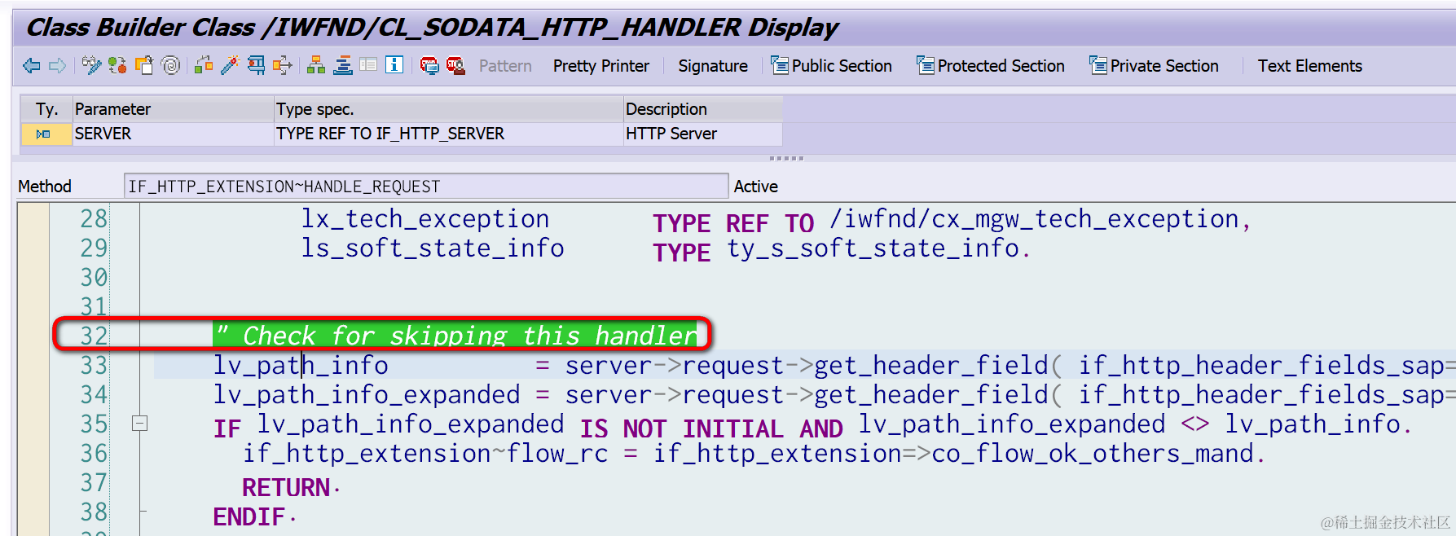Click the Method name field IF_HTTP_EXTENSION~HANDLE_REQUEST

(426, 187)
